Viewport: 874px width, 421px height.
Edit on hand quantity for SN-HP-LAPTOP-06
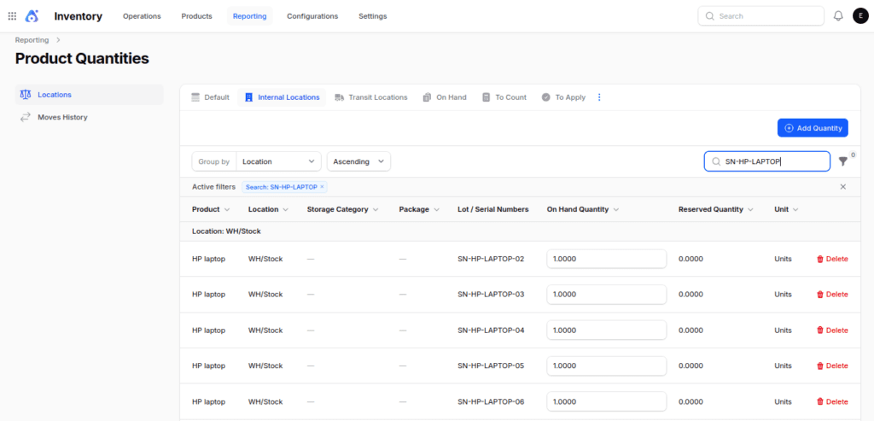[x=607, y=401]
